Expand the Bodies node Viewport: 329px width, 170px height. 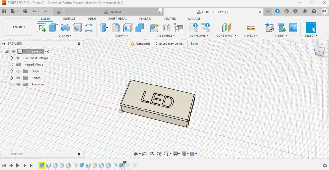[12, 78]
